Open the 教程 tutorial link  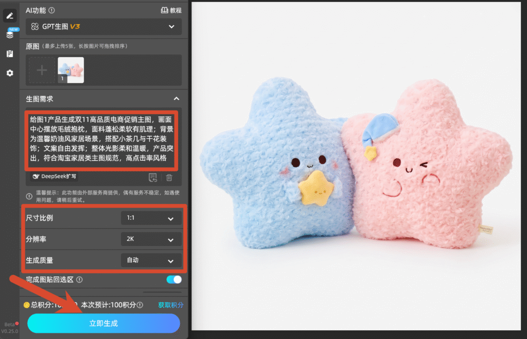click(171, 10)
